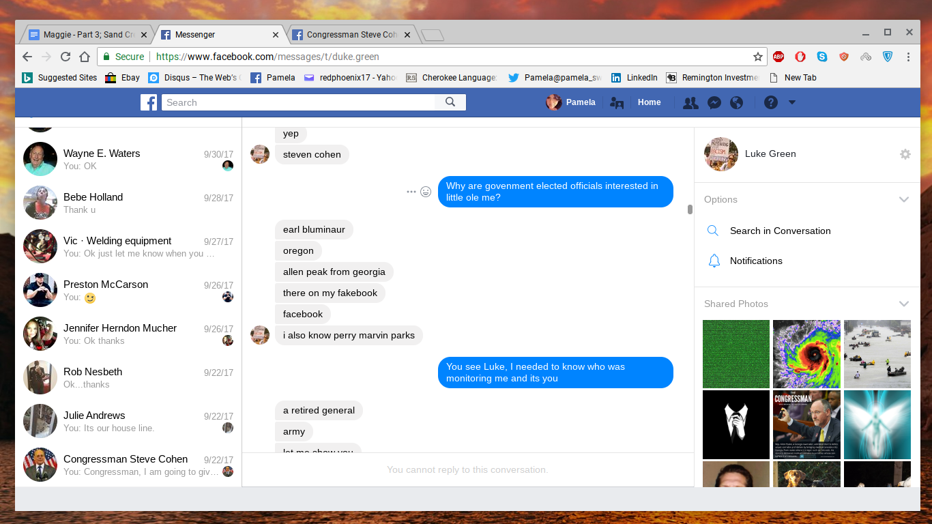Click 'allen peak from georgia' message
Viewport: 932px width, 524px height.
tap(334, 272)
